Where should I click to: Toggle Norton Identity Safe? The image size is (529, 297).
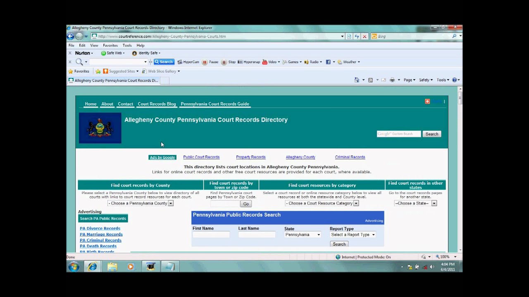pos(146,53)
